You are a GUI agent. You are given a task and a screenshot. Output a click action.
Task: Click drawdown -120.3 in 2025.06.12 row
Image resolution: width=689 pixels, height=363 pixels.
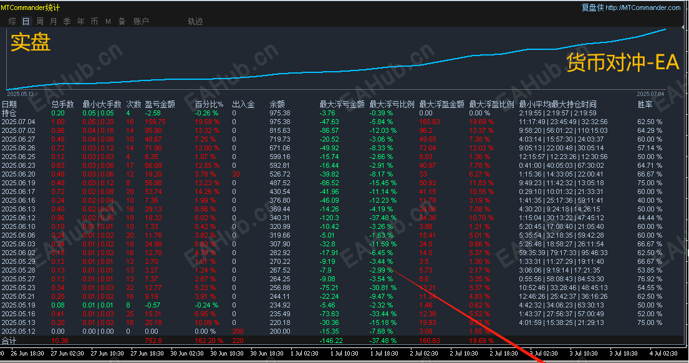(x=329, y=218)
